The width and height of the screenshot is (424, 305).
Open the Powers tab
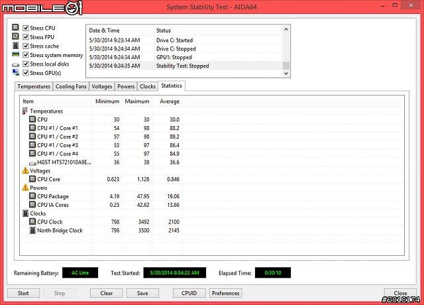[126, 86]
